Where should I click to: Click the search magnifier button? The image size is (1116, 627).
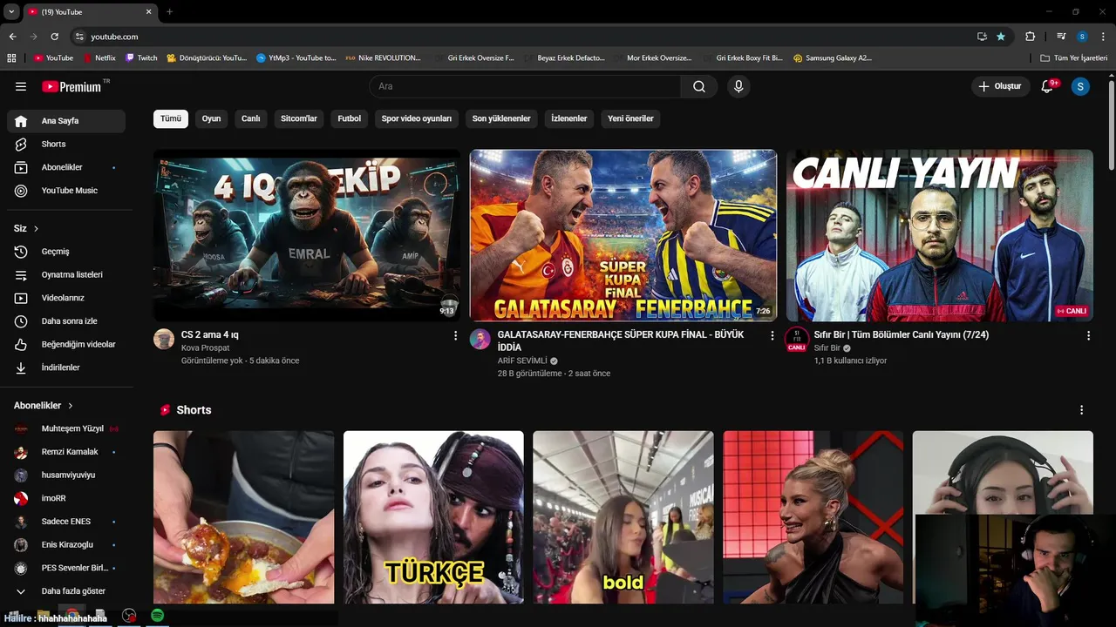pyautogui.click(x=699, y=86)
